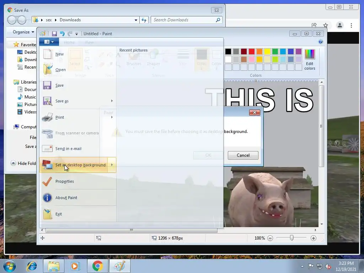Click the Chrome bookmark star icon
Viewport: 364px width, 273px height.
coord(326,25)
